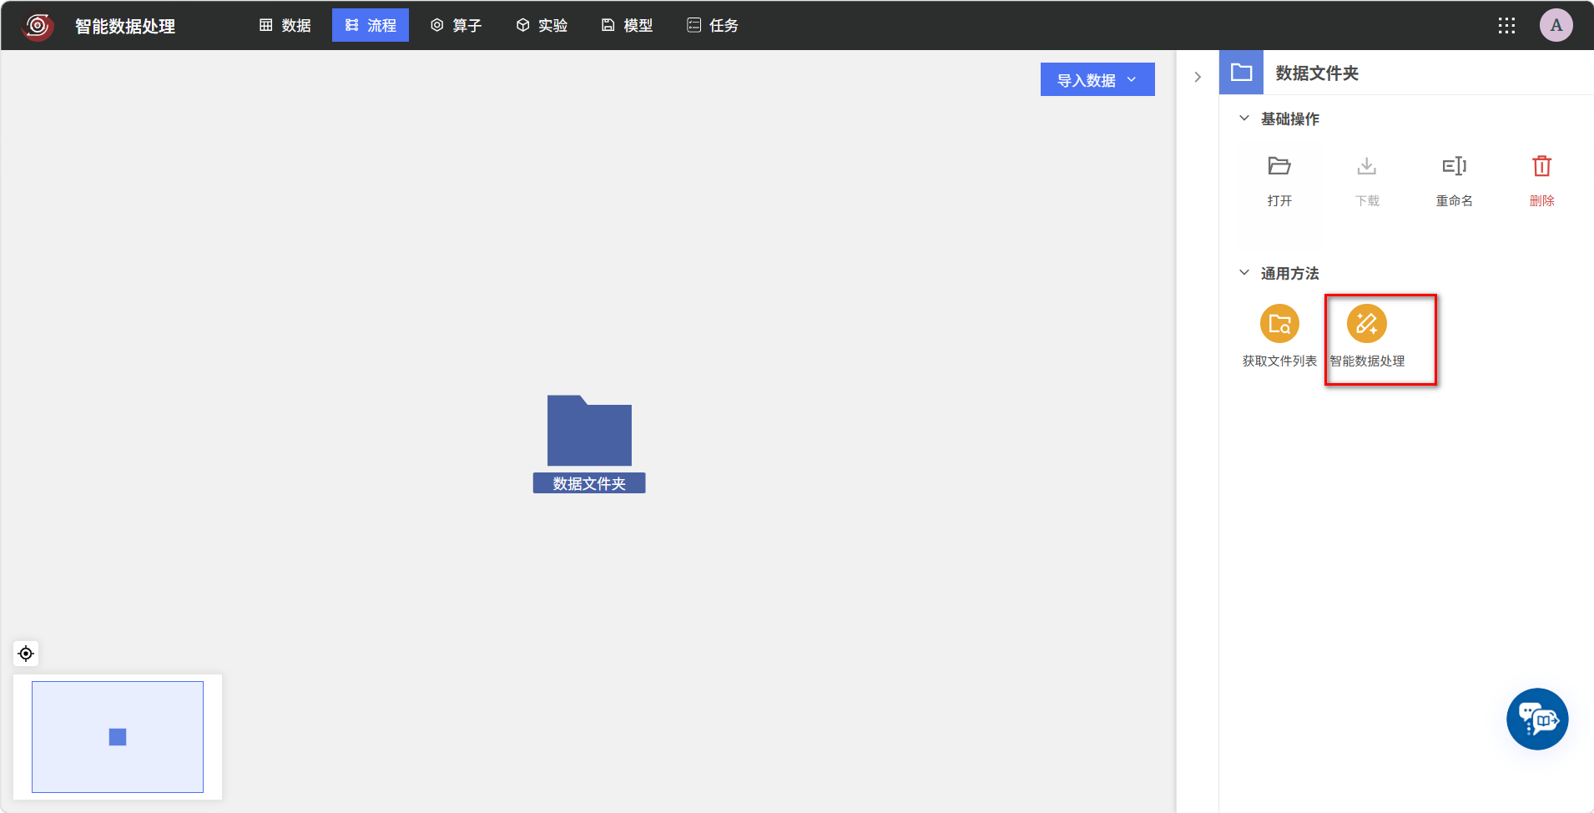Click the red 删除 trash icon

(1542, 166)
